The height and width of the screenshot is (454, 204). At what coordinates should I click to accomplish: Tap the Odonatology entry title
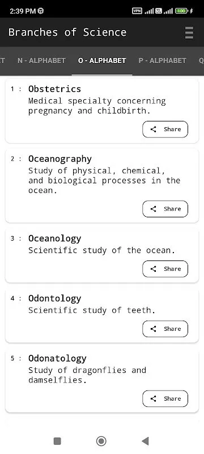pos(57,359)
